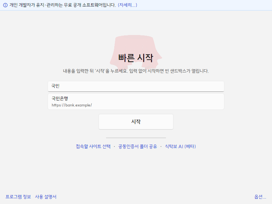
Task: Click the 시작 button
Action: [x=136, y=122]
